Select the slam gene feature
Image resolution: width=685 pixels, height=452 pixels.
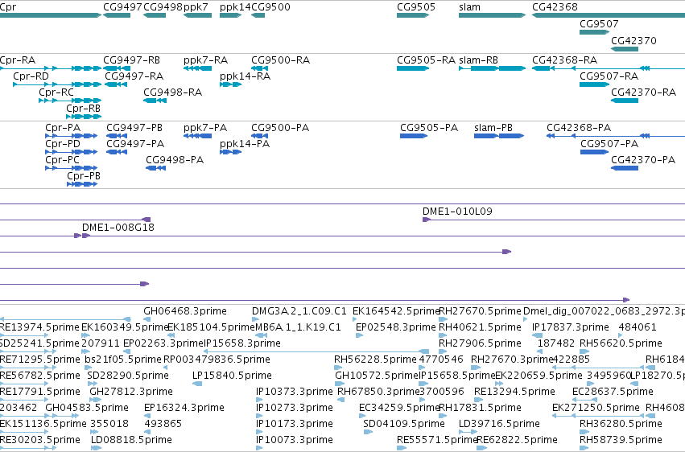492,15
